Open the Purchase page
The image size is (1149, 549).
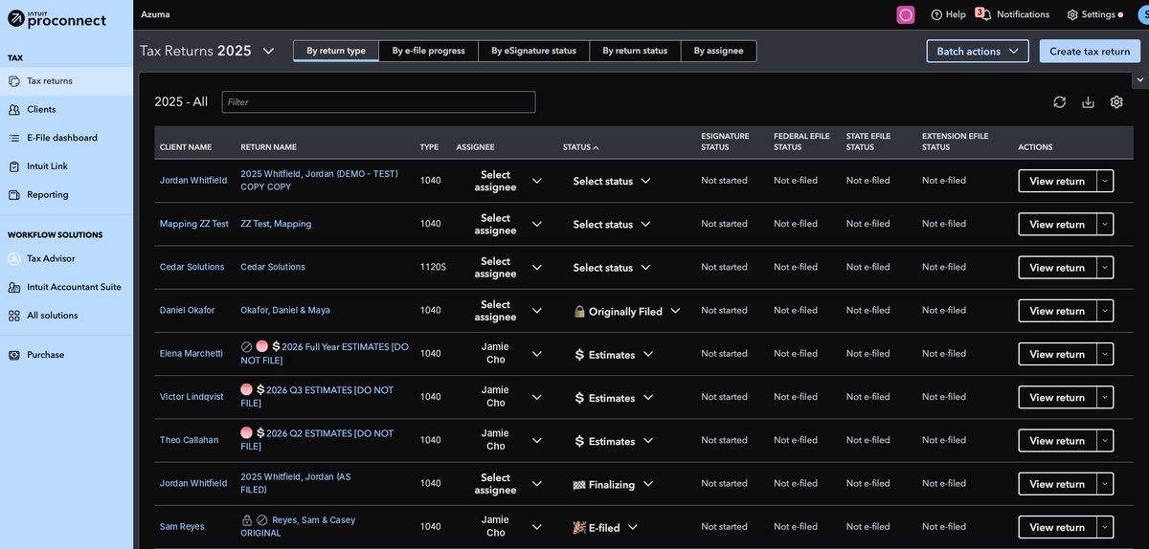coord(66,355)
